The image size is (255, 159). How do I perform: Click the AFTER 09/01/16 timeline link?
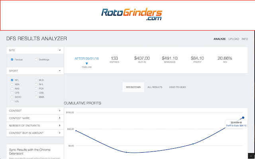coord(87,58)
